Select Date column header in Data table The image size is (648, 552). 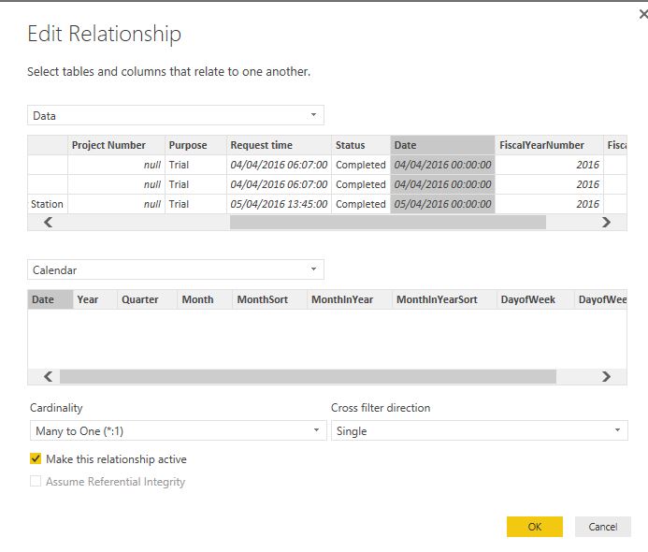(x=442, y=145)
